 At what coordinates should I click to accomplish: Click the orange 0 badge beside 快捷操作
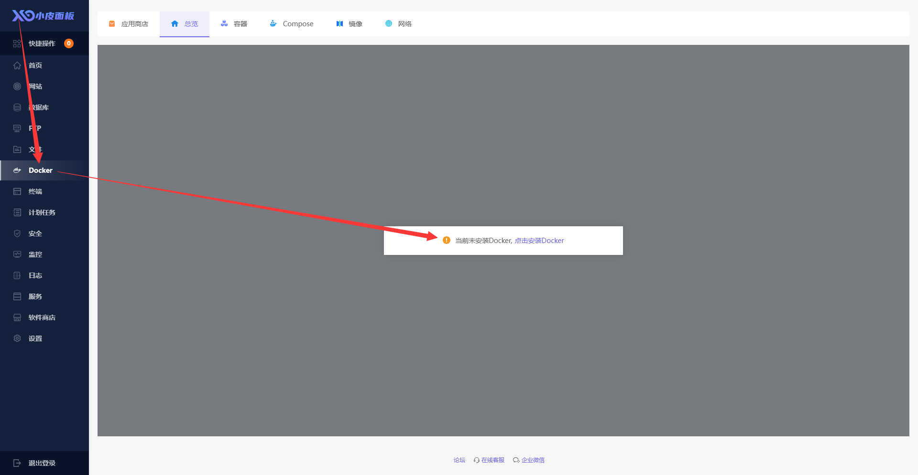69,43
